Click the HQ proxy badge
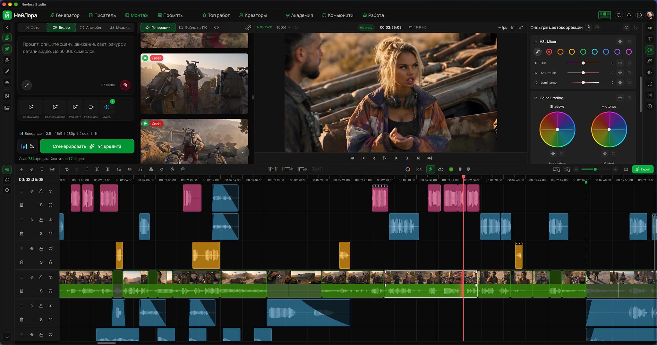The width and height of the screenshot is (657, 345). pos(366,28)
